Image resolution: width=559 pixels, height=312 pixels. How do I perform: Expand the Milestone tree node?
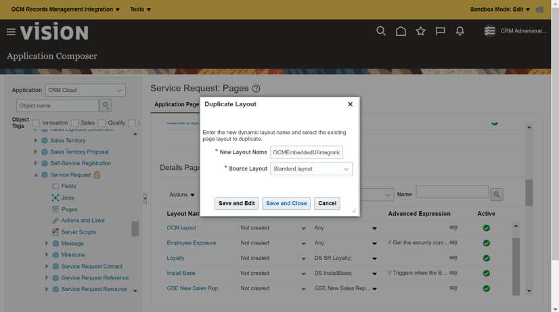point(47,254)
